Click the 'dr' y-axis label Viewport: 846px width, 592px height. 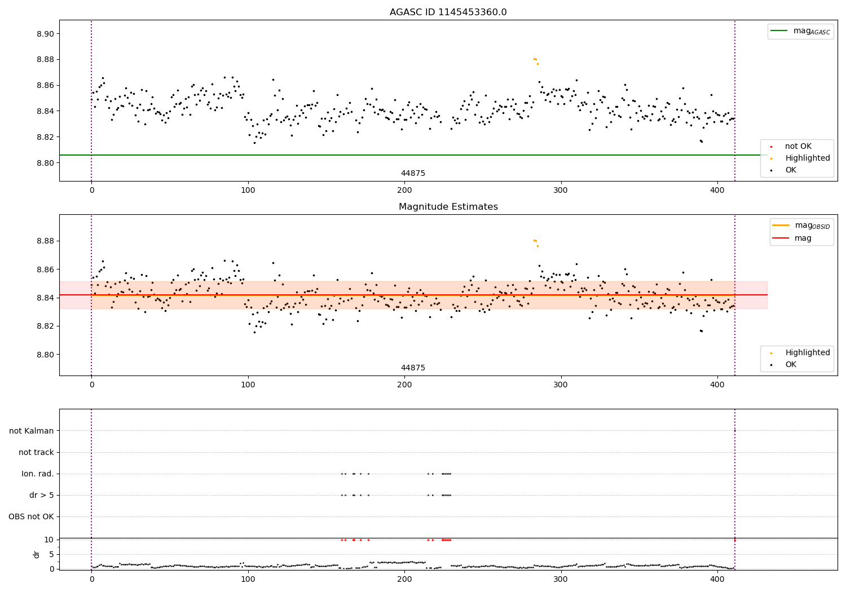(37, 554)
